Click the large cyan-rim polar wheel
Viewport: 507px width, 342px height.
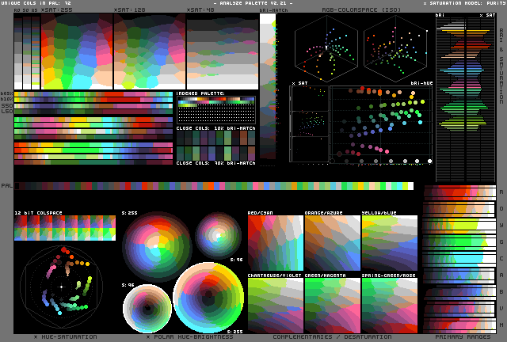coord(208,298)
